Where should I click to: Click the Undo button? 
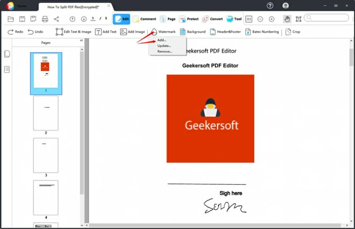[35, 32]
